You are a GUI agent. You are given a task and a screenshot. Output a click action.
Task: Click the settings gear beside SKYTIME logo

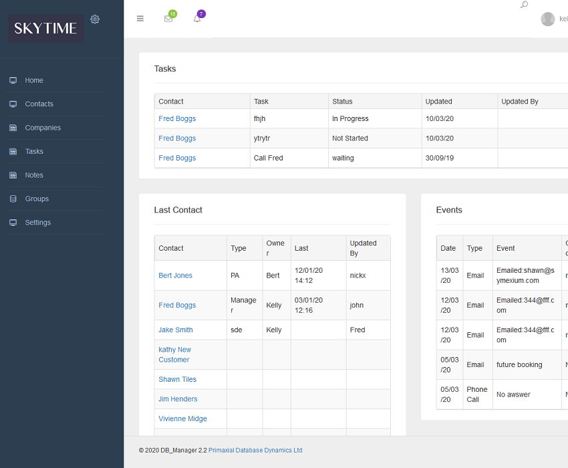click(x=95, y=19)
